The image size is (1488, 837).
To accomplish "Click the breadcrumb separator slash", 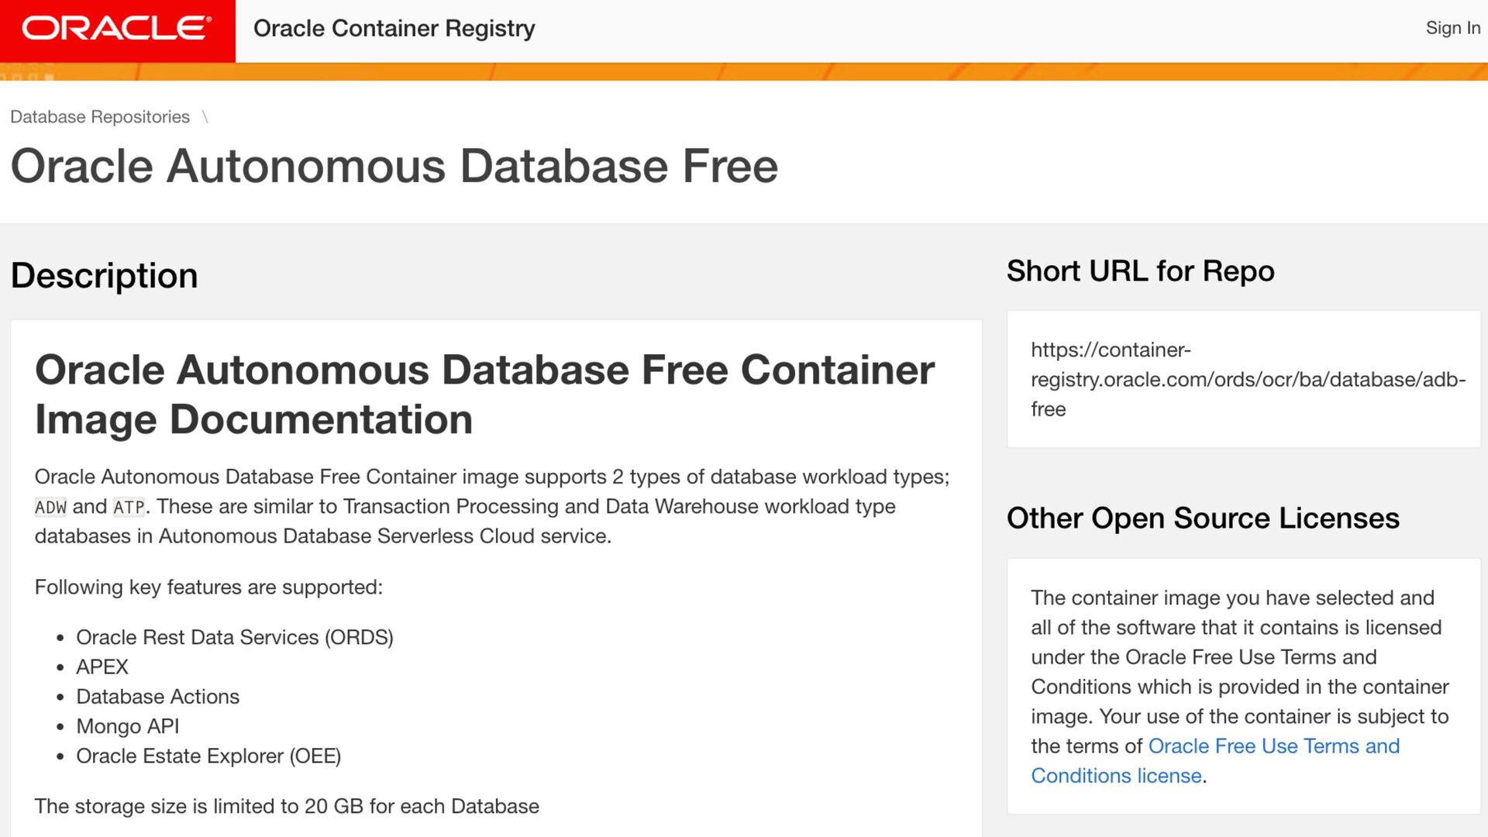I will point(205,117).
